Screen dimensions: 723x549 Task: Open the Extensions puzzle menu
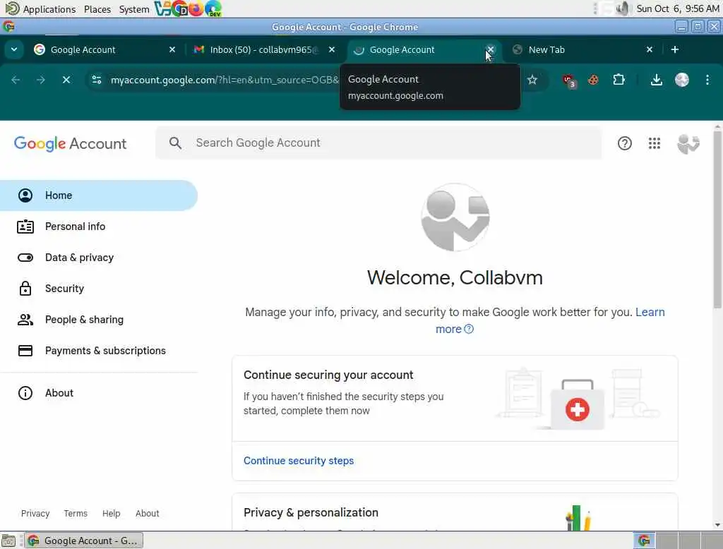tap(619, 80)
